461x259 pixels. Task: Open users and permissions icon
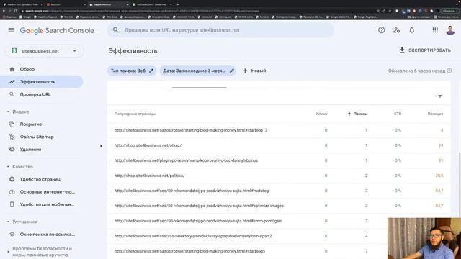(397, 30)
